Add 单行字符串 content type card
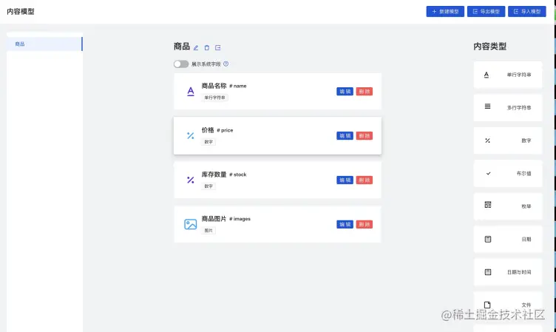Image resolution: width=556 pixels, height=332 pixels. pyautogui.click(x=508, y=75)
